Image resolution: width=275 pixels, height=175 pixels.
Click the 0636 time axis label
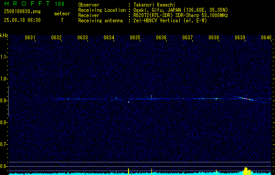click(161, 38)
